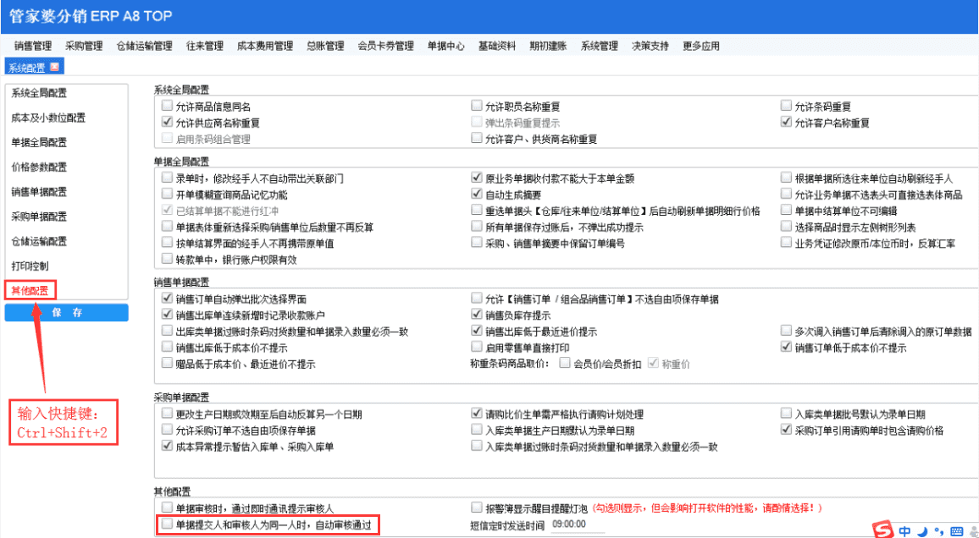Open the 总账管理 menu
This screenshot has height=538, width=979.
click(x=325, y=46)
